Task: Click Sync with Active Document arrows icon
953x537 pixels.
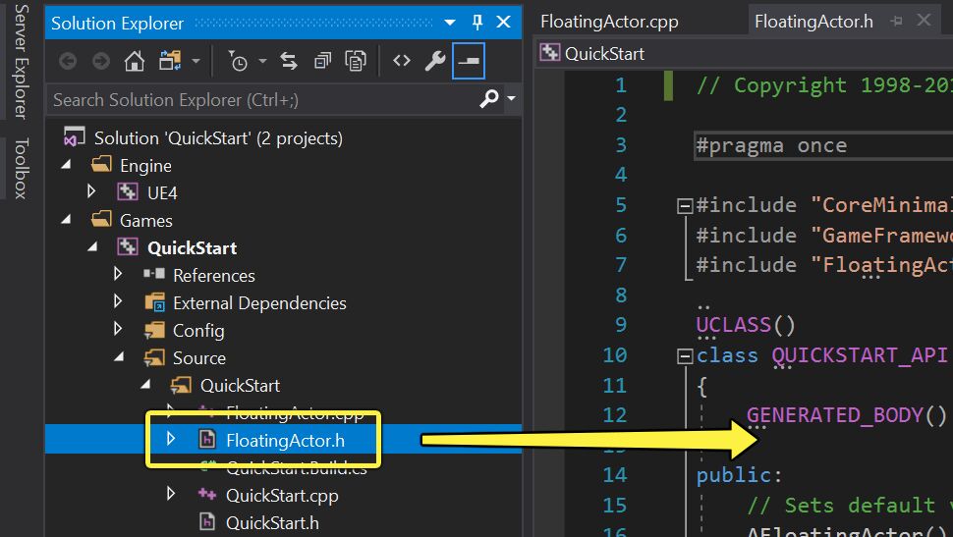Action: pos(289,62)
